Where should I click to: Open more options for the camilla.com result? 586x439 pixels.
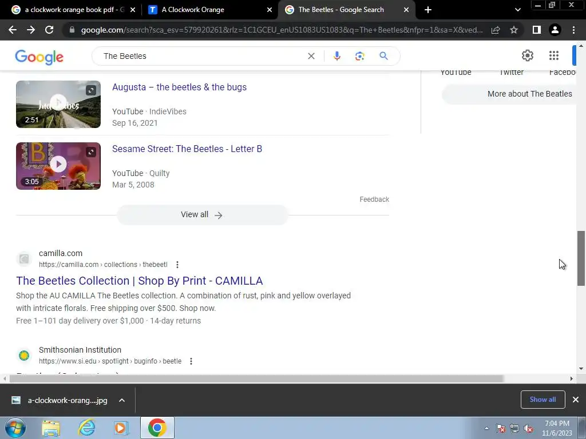(177, 265)
